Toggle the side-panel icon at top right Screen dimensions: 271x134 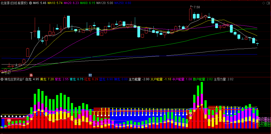[268, 3]
